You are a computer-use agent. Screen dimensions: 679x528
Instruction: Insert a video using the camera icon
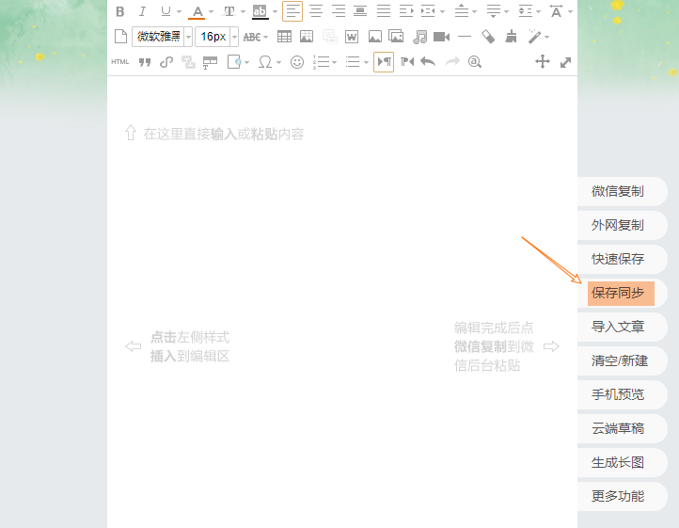pos(441,37)
